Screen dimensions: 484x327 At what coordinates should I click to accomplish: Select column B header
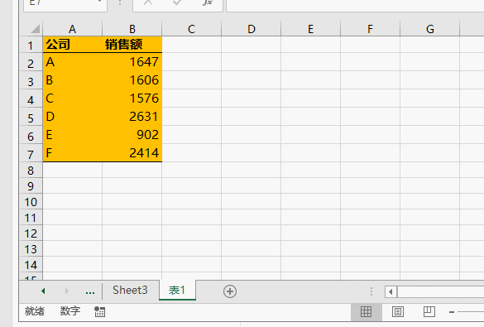(132, 29)
